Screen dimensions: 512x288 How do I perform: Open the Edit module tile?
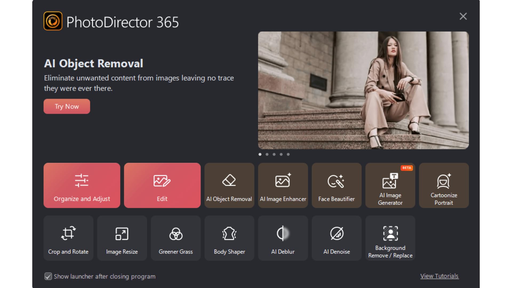pos(162,185)
